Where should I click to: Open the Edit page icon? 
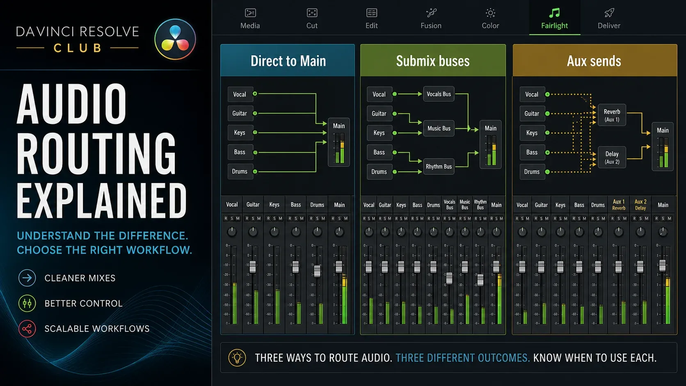tap(372, 13)
